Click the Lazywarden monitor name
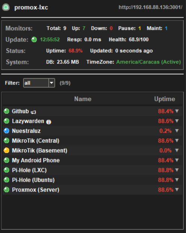This screenshot has height=233, width=186. tap(28, 121)
